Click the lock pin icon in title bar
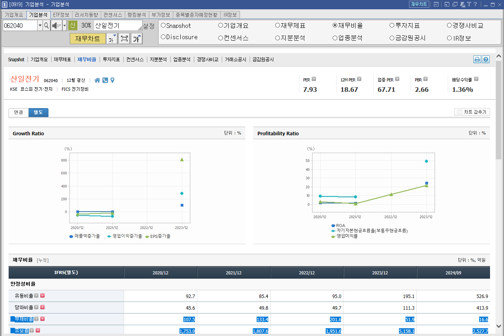Viewport: 504px width, 336px height. coord(463,4)
